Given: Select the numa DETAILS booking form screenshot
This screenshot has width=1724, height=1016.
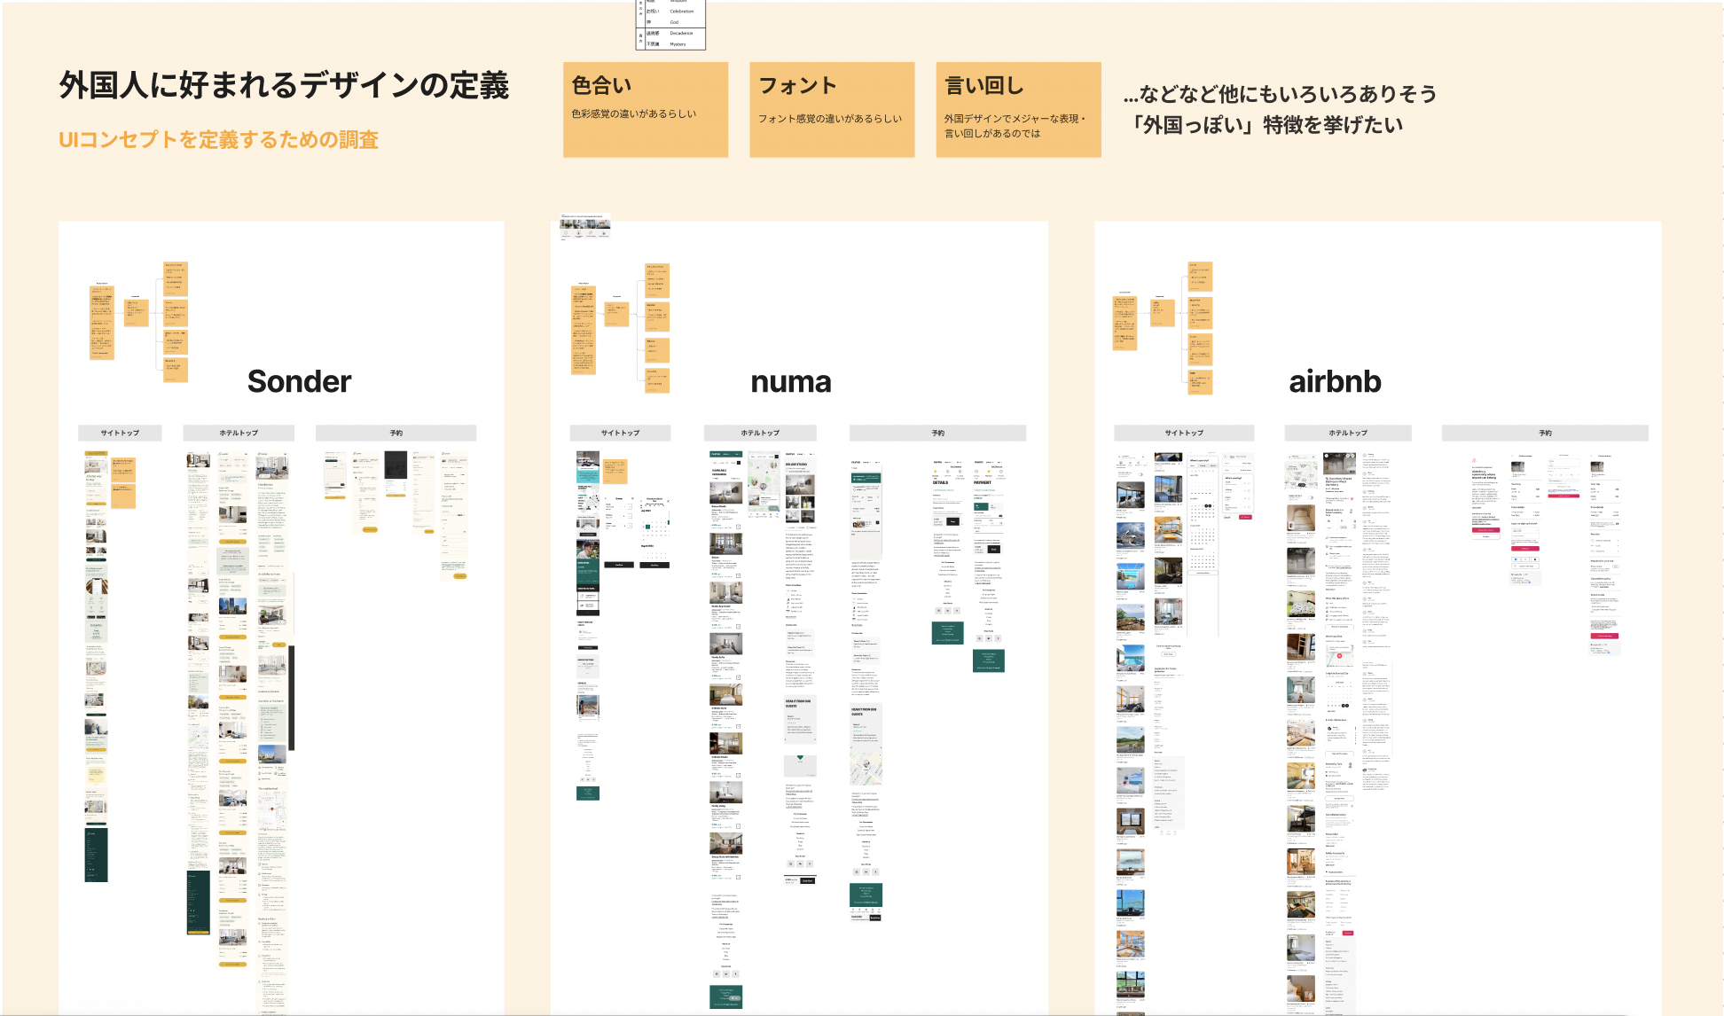Looking at the screenshot, I should pos(947,551).
